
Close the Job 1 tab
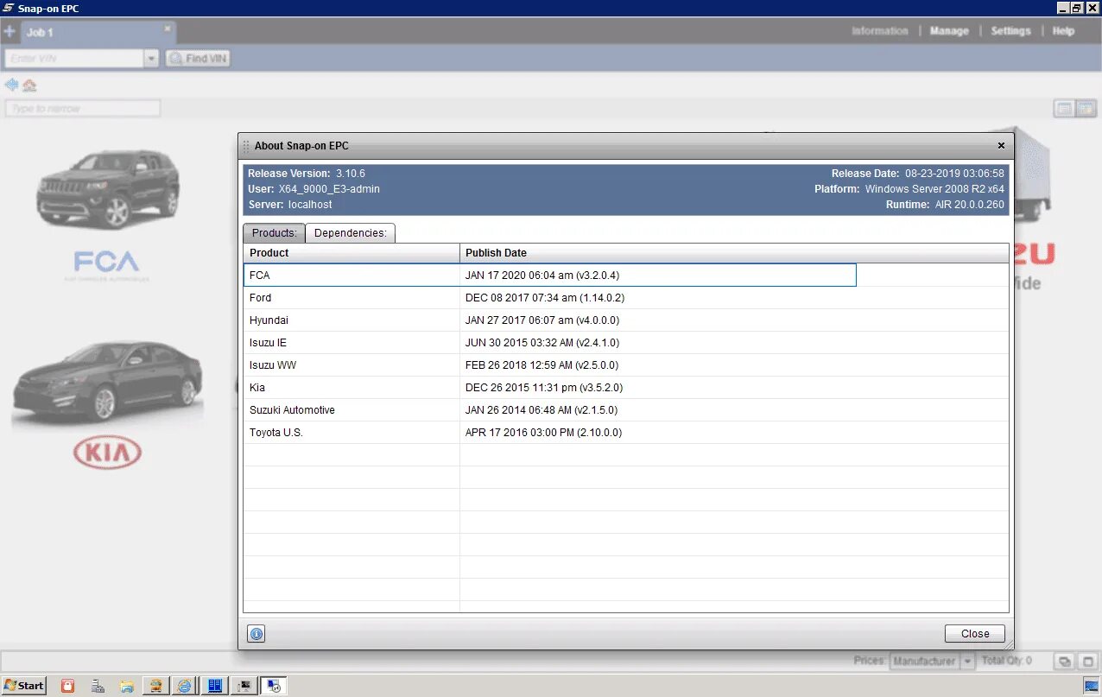[168, 28]
